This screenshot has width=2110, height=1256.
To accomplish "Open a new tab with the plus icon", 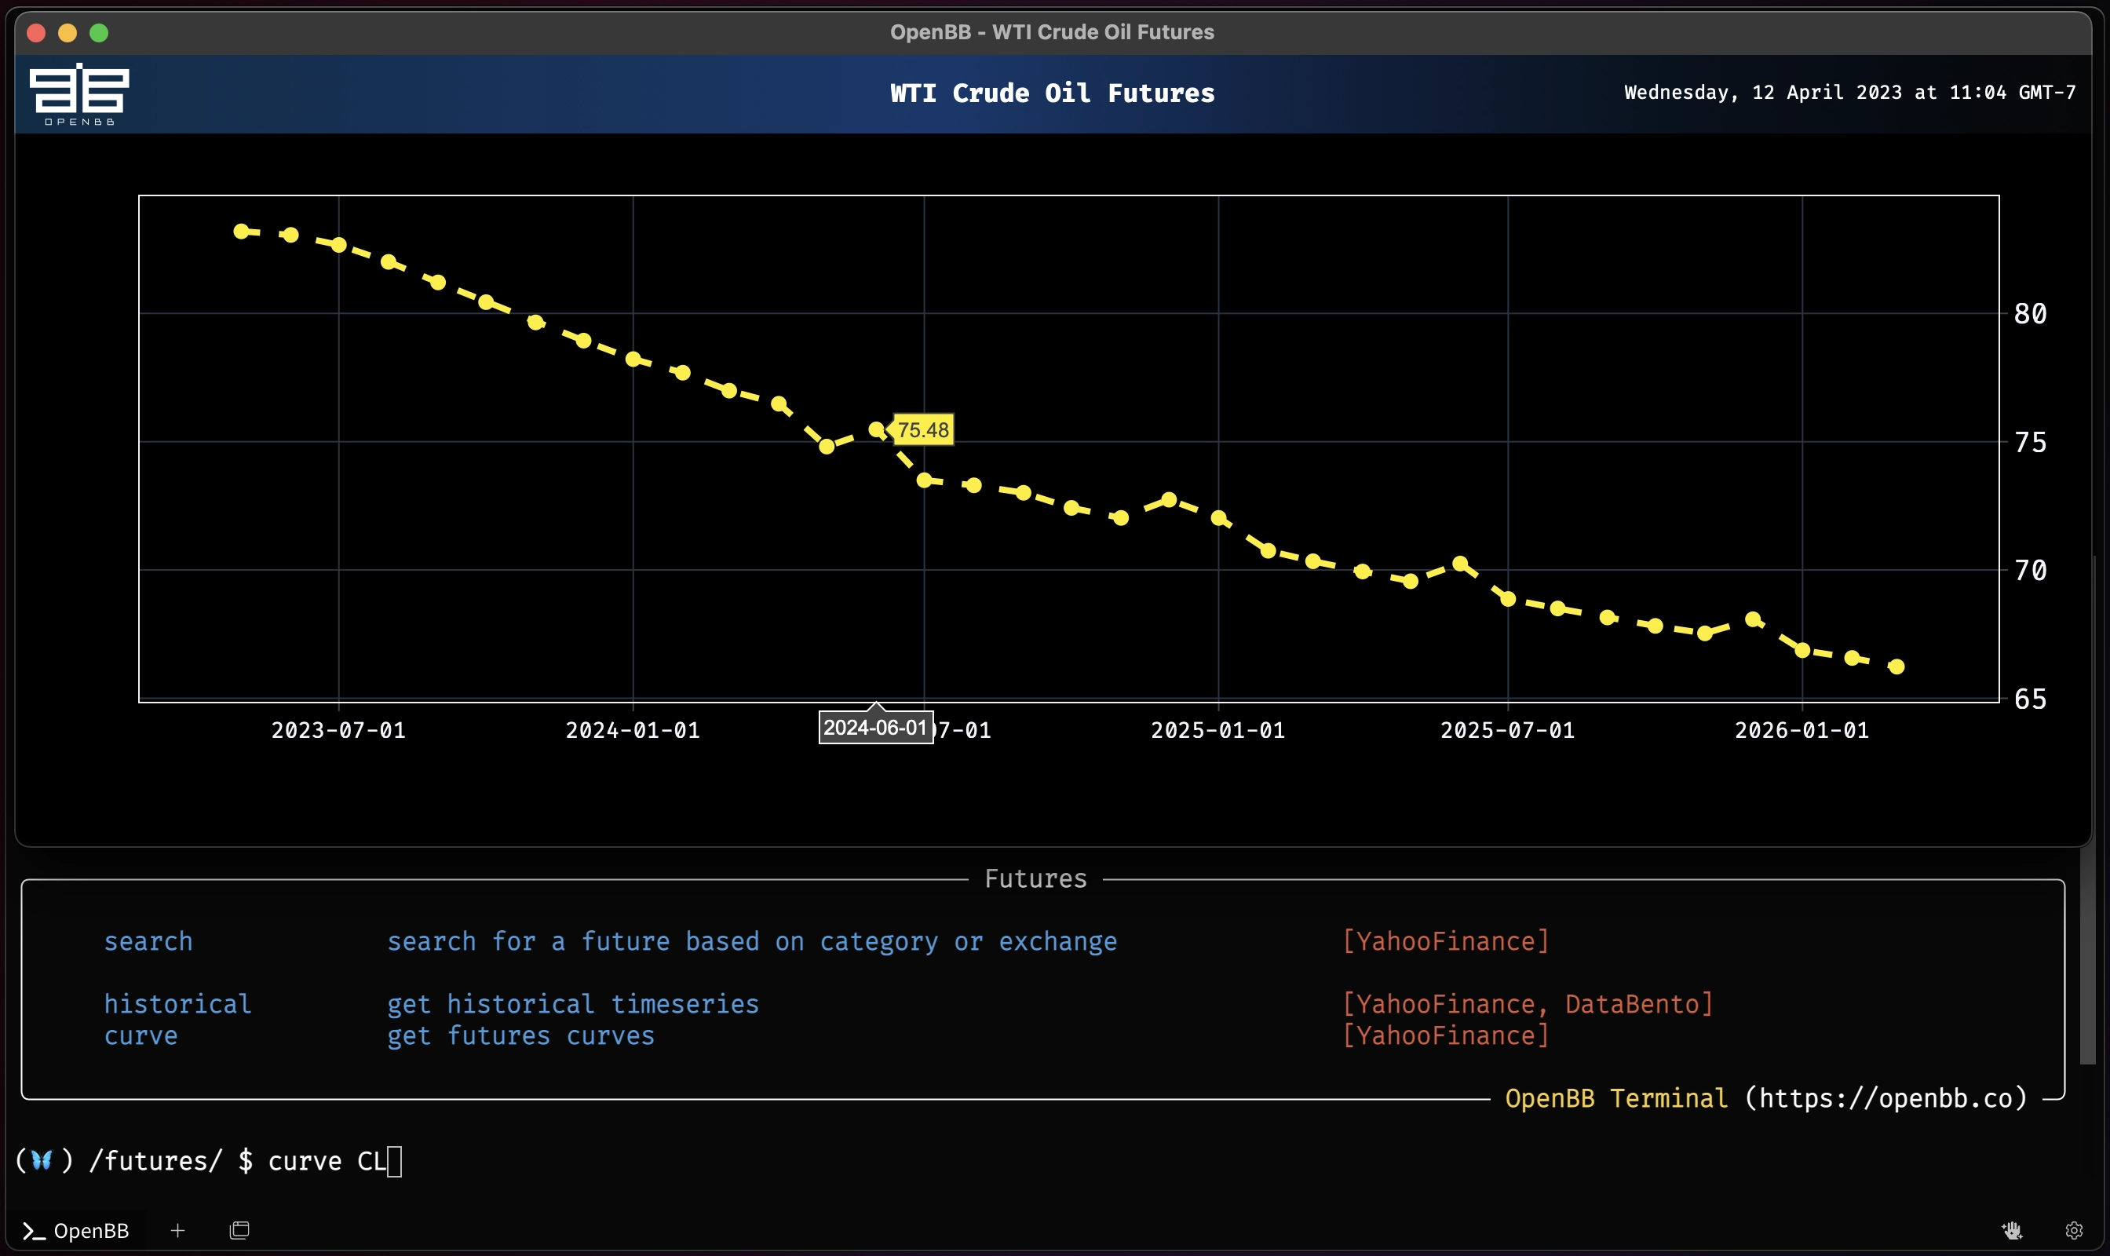I will [x=177, y=1230].
